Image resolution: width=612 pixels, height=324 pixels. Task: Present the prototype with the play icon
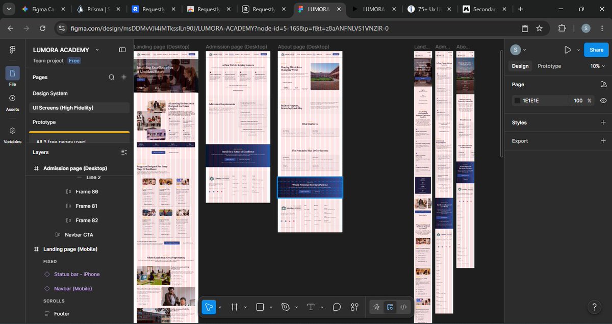point(568,49)
